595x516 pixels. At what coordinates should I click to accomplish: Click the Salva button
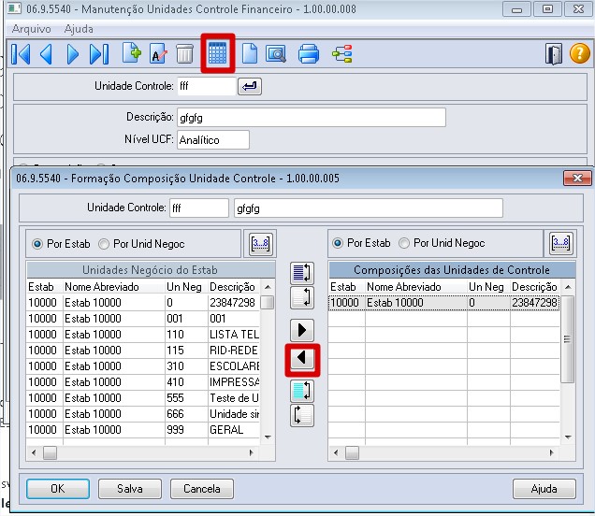[130, 489]
